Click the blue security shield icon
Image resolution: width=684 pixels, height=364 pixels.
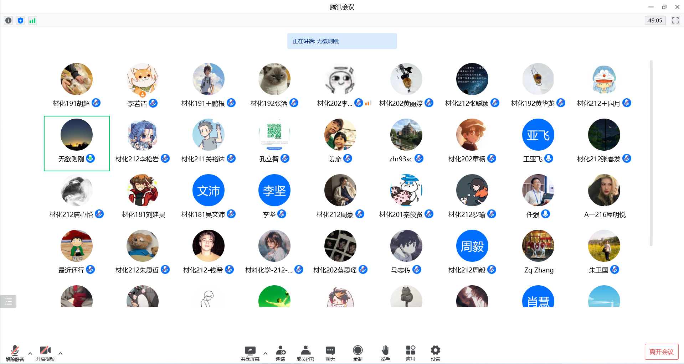click(x=20, y=21)
